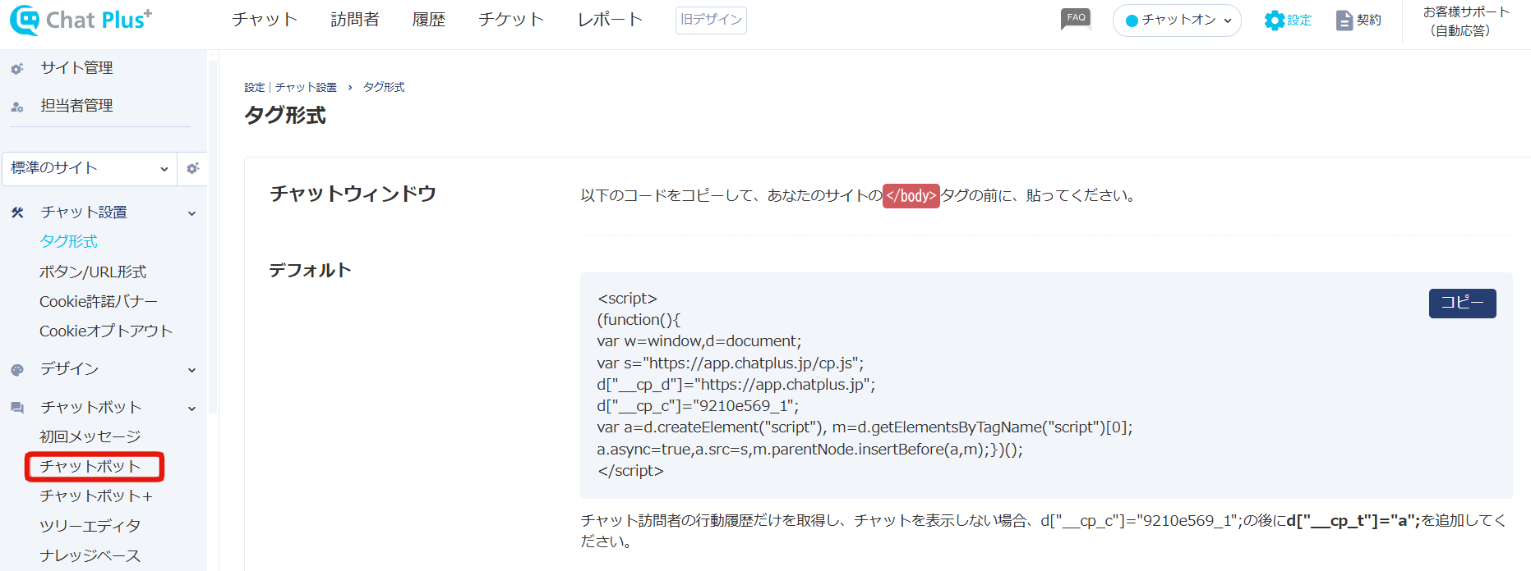This screenshot has height=571, width=1531.
Task: Open the チケット top menu
Action: (x=511, y=20)
